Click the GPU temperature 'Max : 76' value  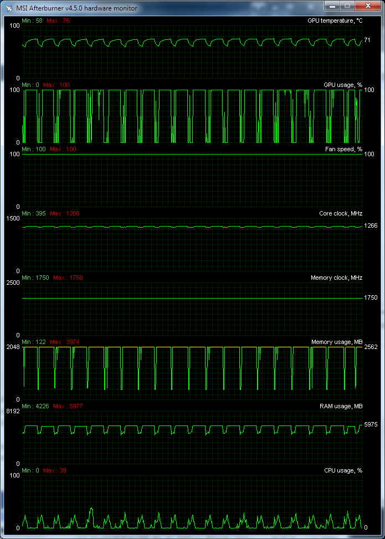pos(58,20)
